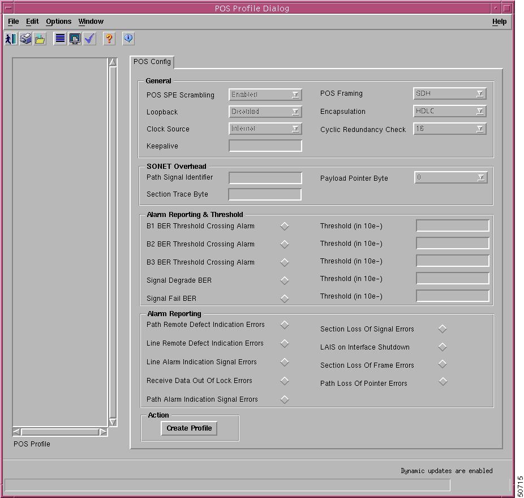
Task: Click the blue checkmark toolbar icon
Action: click(89, 39)
